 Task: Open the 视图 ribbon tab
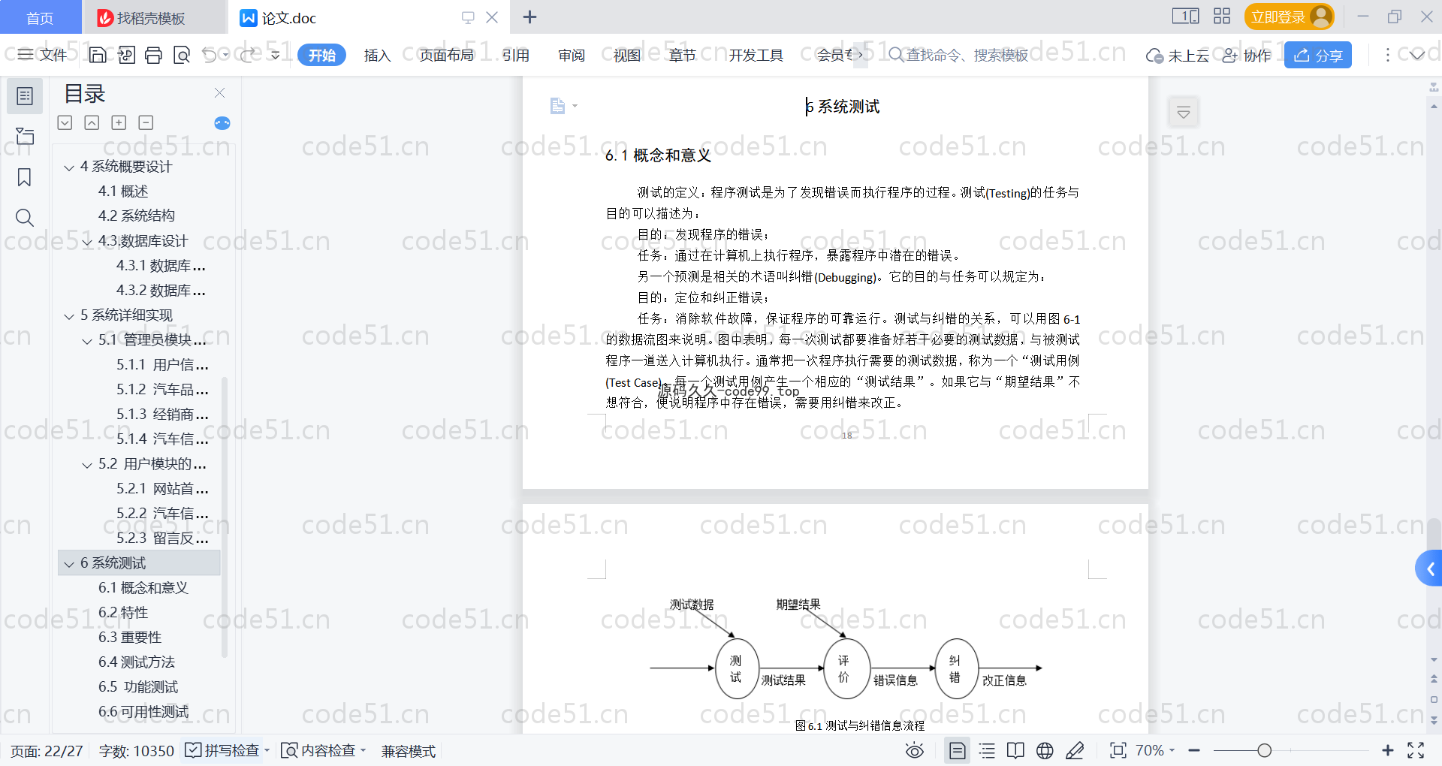[627, 55]
